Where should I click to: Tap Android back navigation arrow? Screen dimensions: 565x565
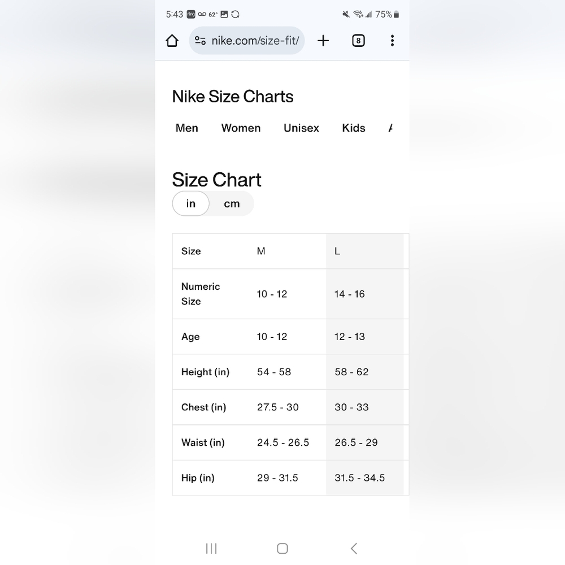tap(354, 549)
